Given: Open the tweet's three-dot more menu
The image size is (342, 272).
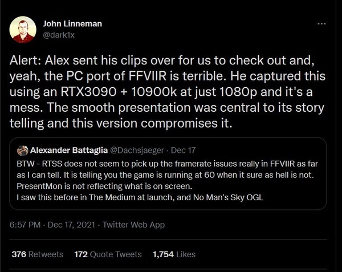Looking at the screenshot, I should tap(321, 23).
